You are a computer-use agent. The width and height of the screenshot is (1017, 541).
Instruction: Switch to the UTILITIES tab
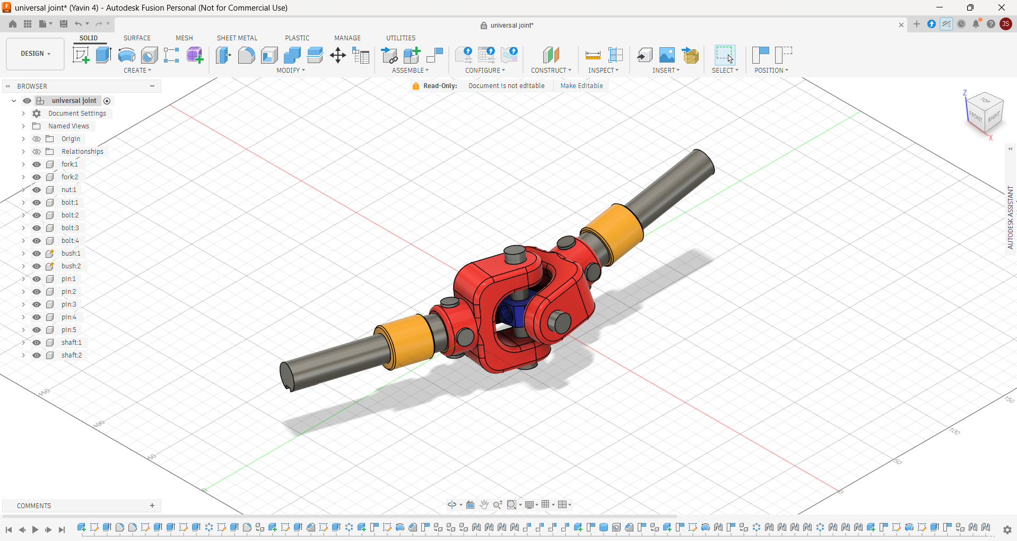[401, 38]
